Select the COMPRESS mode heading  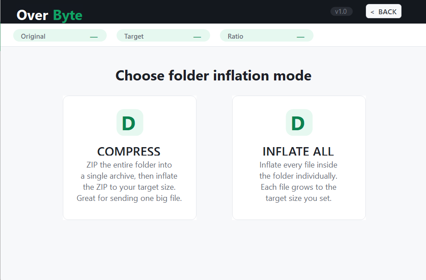click(129, 151)
